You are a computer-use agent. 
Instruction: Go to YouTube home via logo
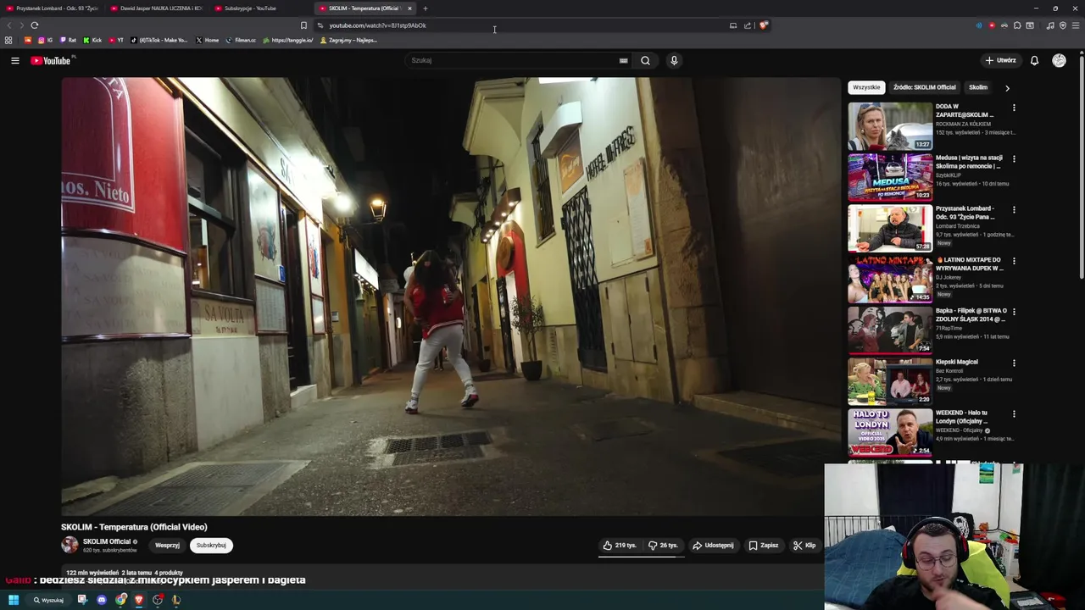click(x=51, y=60)
